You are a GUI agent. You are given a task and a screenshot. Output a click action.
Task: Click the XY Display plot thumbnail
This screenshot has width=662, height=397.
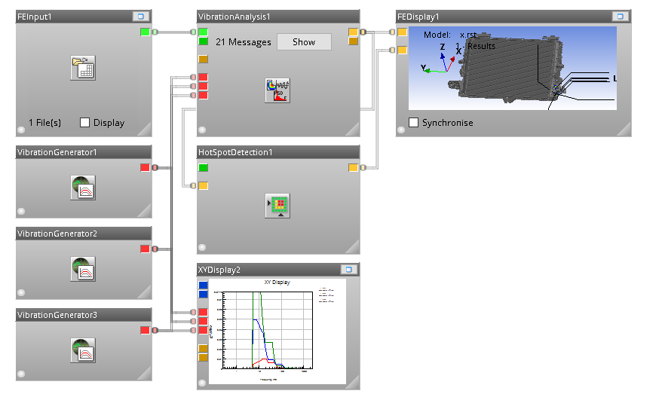277,330
